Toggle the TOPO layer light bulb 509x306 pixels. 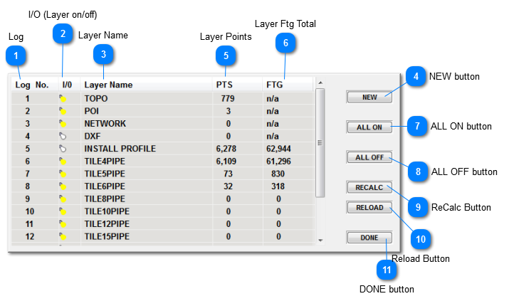[63, 99]
